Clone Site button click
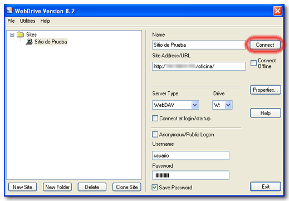 (x=127, y=187)
